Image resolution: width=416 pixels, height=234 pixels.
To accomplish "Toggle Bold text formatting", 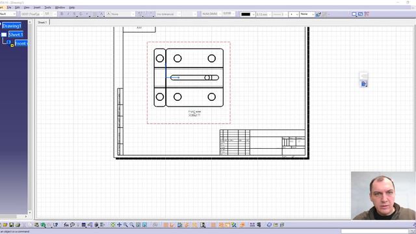I will (62, 14).
